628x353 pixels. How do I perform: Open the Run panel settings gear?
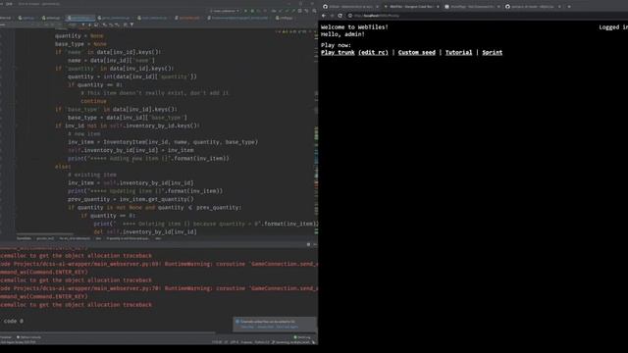(308, 244)
